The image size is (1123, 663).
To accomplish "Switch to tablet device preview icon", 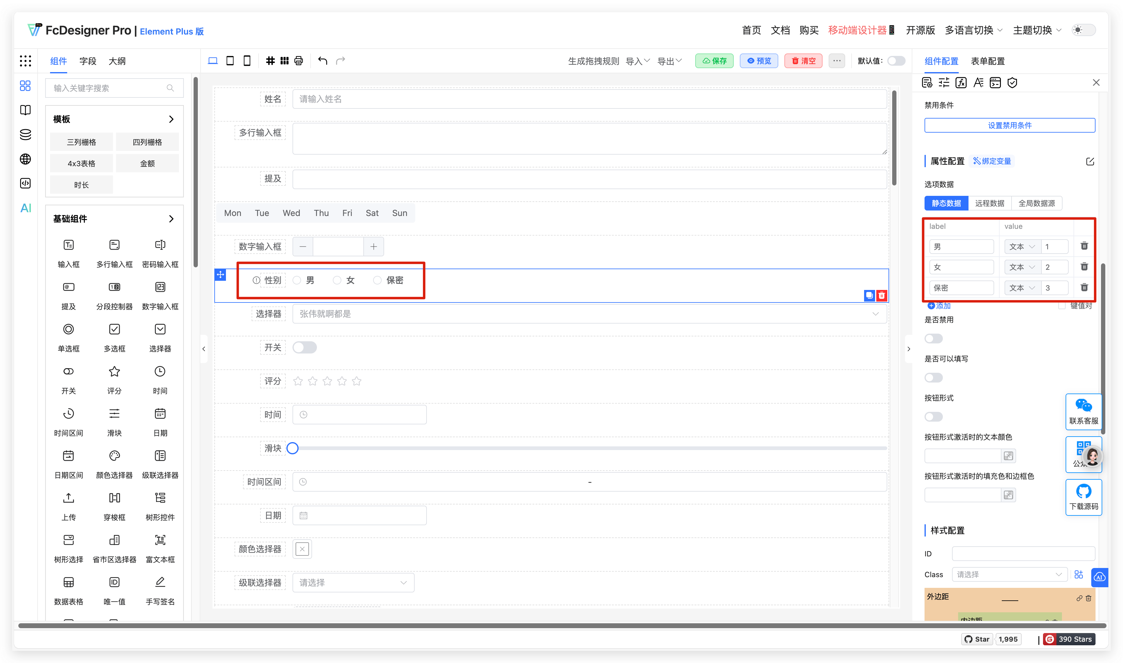I will point(230,61).
